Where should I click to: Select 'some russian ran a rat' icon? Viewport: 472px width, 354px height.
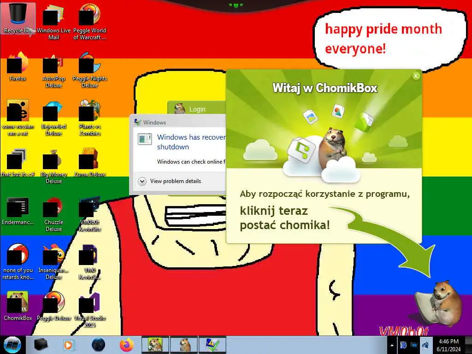18,118
